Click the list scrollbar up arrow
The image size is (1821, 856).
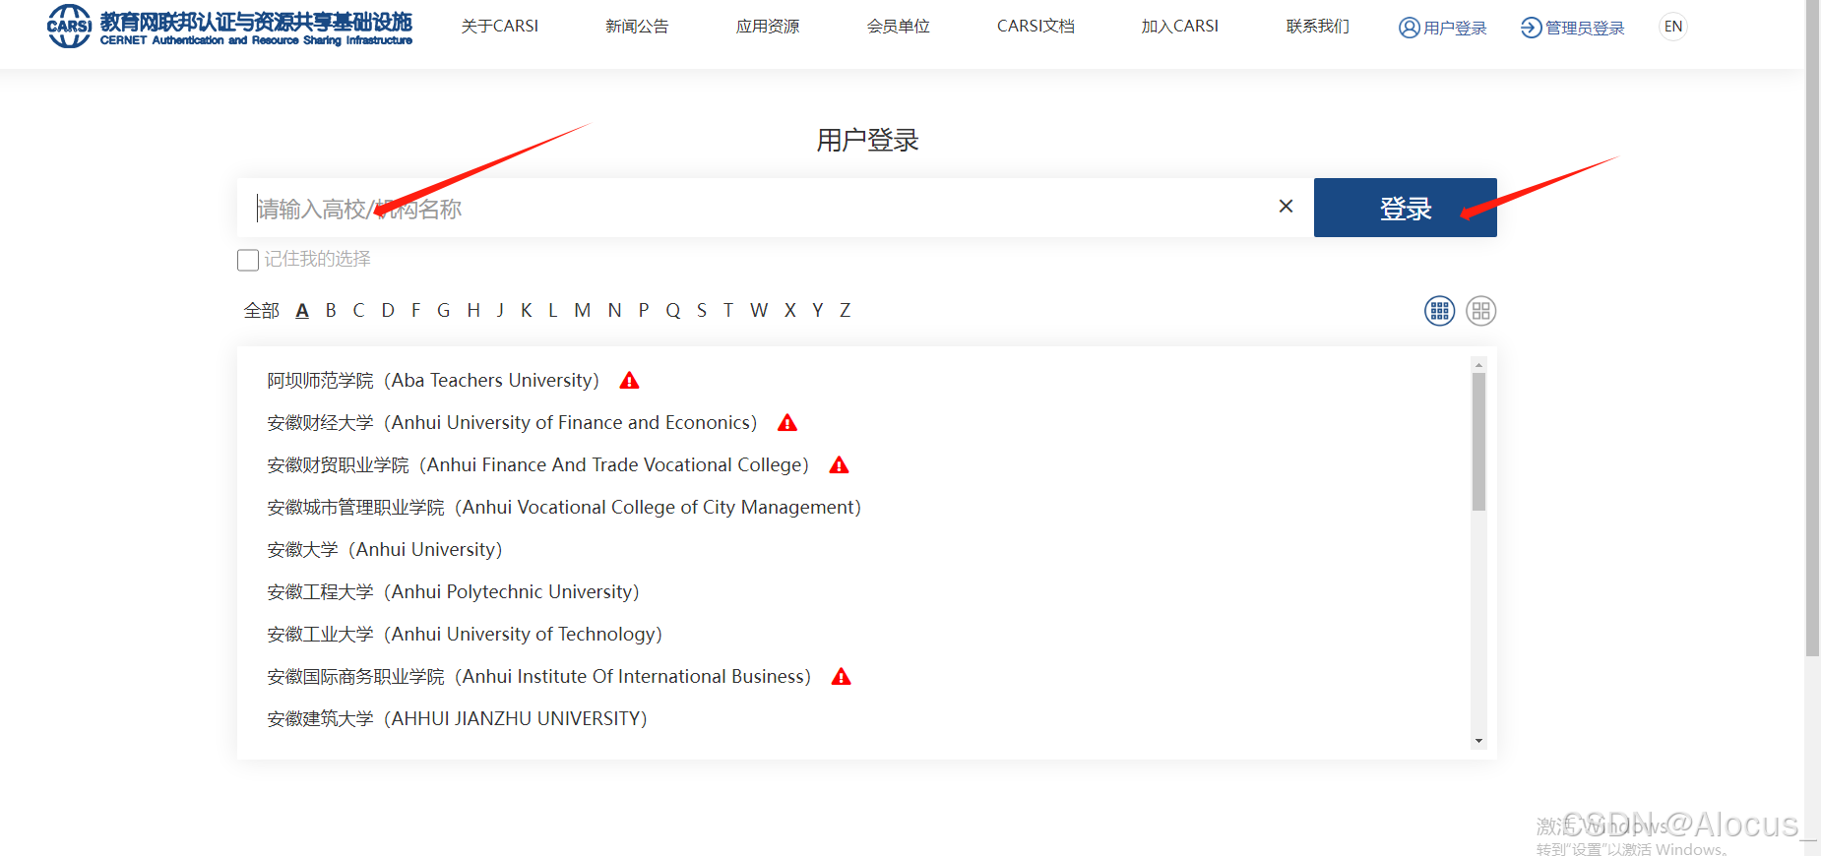point(1478,365)
